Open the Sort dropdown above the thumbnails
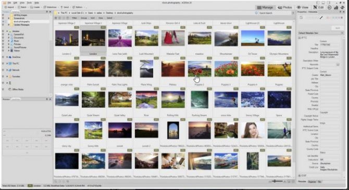The height and width of the screenshot is (190, 349). pyautogui.click(x=93, y=18)
